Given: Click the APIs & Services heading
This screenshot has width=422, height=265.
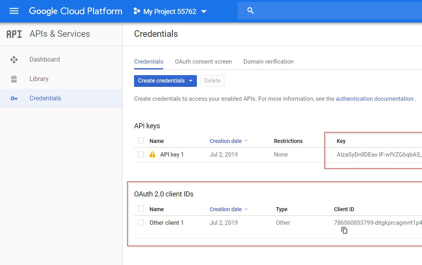Looking at the screenshot, I should pos(59,34).
